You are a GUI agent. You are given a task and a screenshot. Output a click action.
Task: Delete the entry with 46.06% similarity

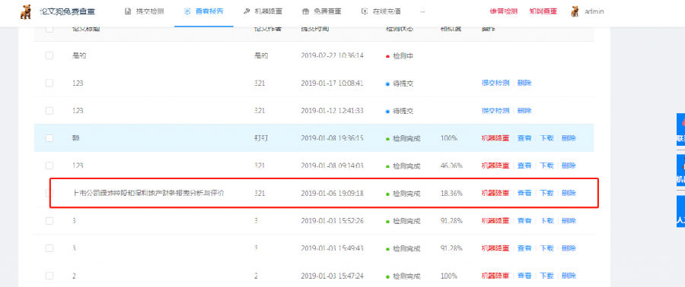[569, 166]
